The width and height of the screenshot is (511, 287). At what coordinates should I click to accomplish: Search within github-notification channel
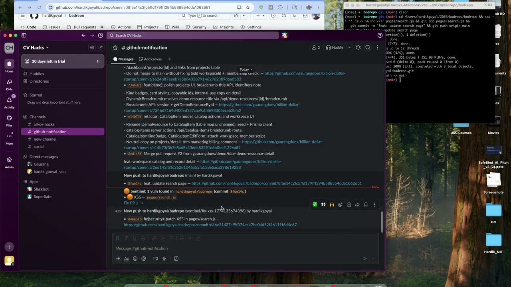[x=368, y=47]
